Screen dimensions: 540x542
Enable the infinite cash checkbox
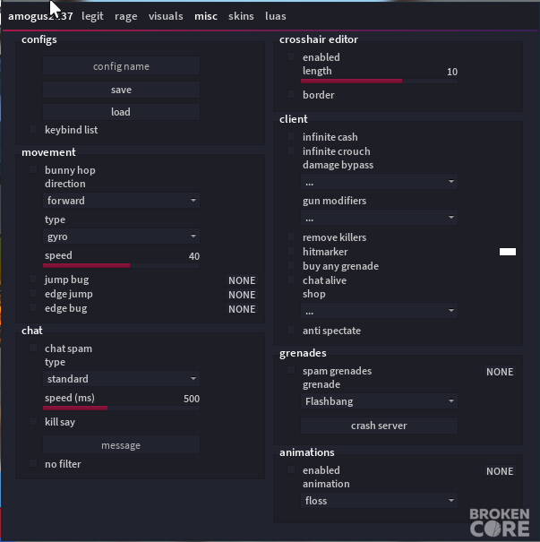[291, 136]
